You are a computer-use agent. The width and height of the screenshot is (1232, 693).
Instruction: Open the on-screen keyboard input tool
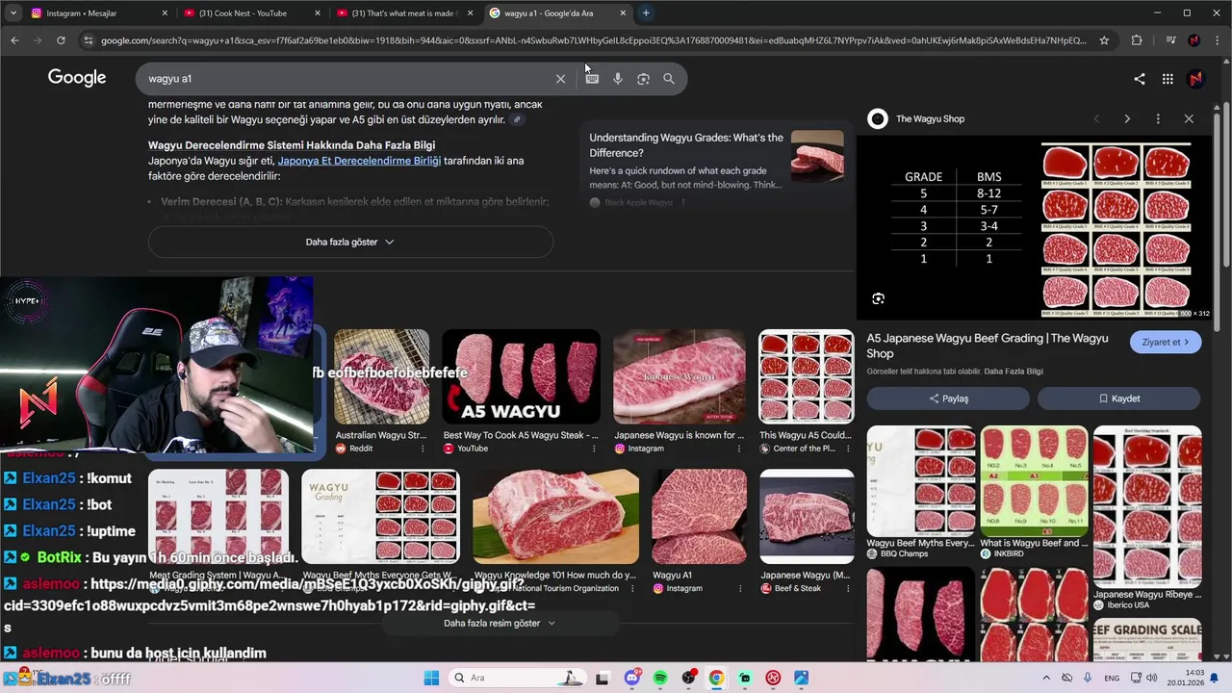pyautogui.click(x=592, y=79)
